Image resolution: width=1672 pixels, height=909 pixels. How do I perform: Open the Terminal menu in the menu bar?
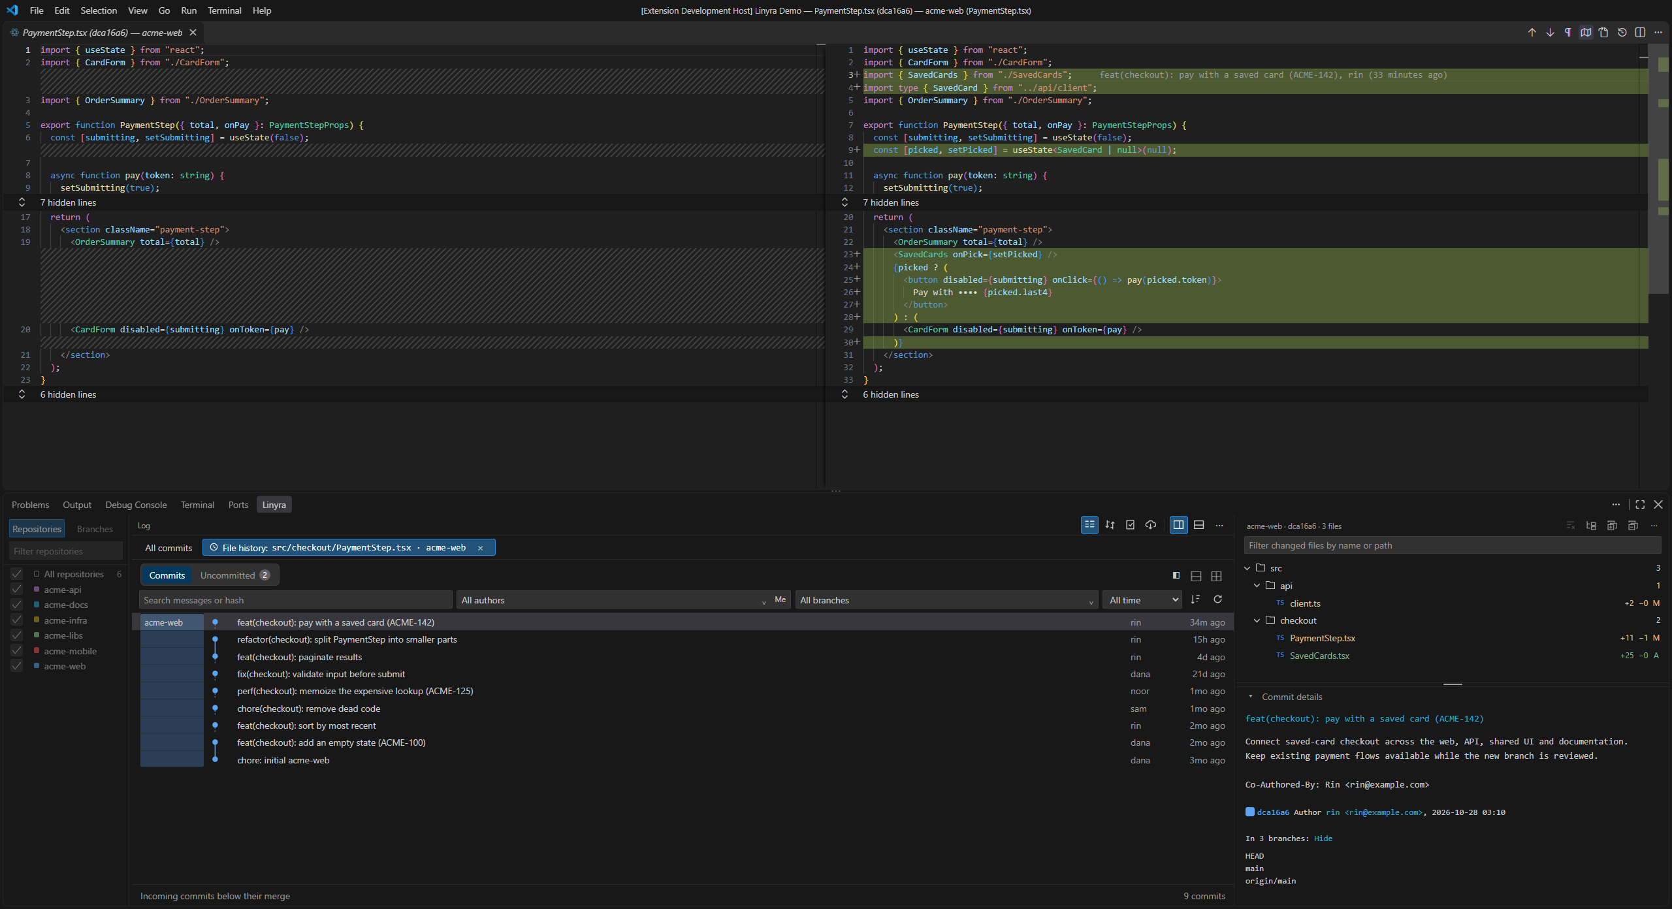coord(224,10)
